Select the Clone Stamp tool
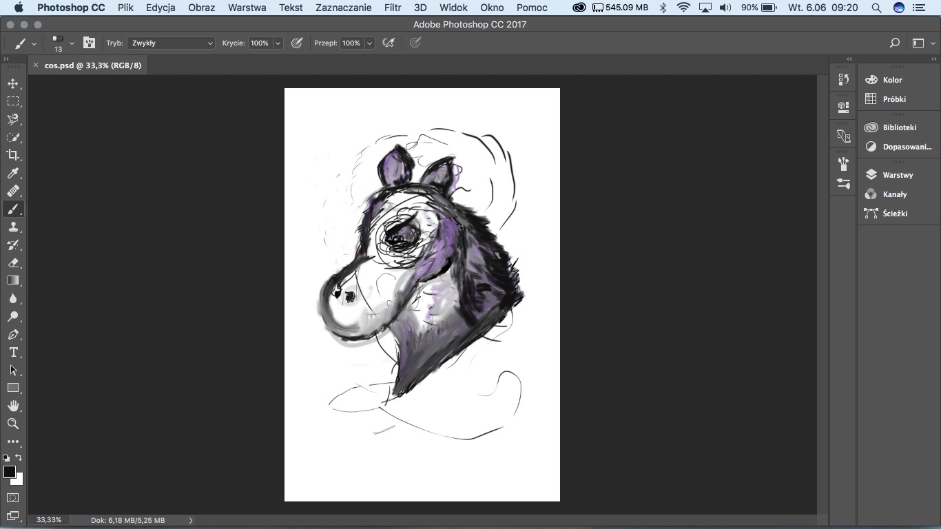The height and width of the screenshot is (529, 941). (13, 227)
